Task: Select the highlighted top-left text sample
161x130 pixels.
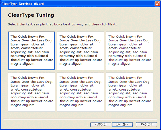Action: coord(31,51)
